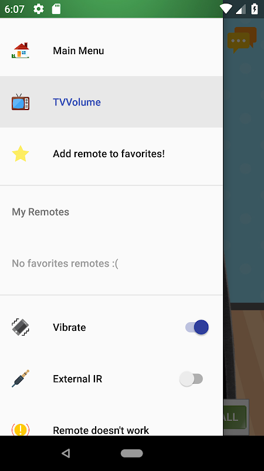Tap the yellow exclamation warning icon

[21, 430]
